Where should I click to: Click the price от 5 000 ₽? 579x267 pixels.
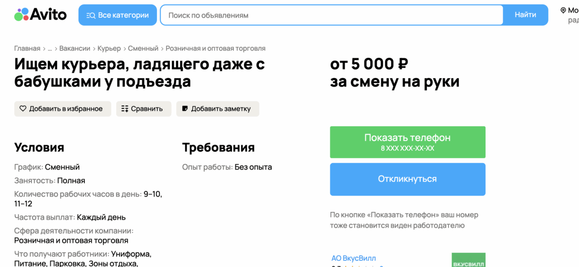[x=369, y=64]
